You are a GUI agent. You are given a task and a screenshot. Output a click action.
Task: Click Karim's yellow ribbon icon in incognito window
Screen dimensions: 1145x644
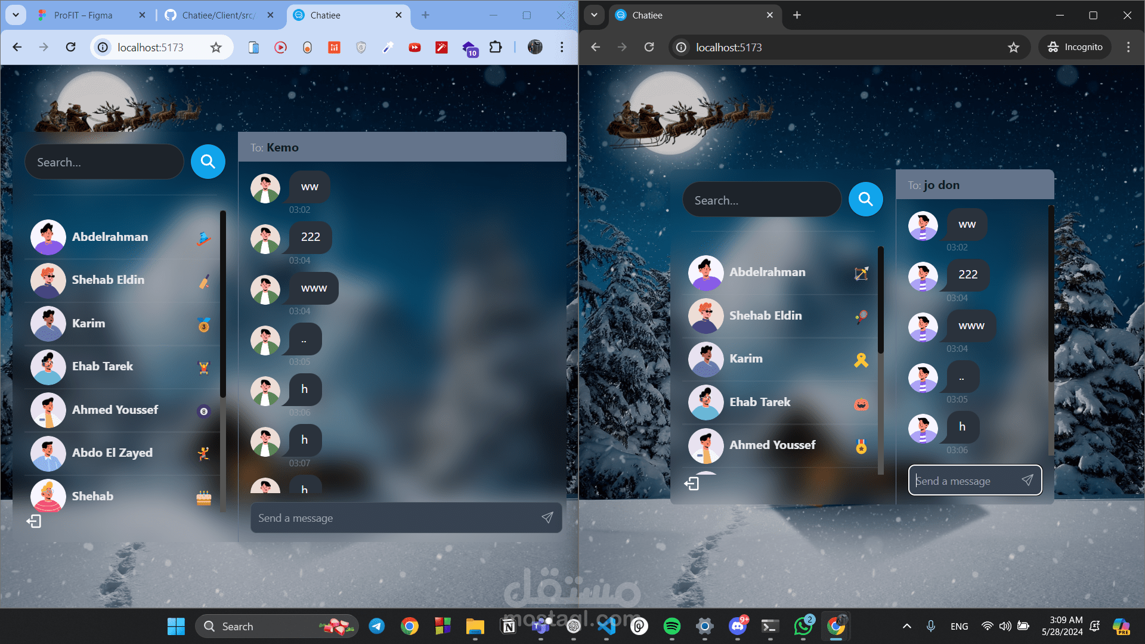861,360
